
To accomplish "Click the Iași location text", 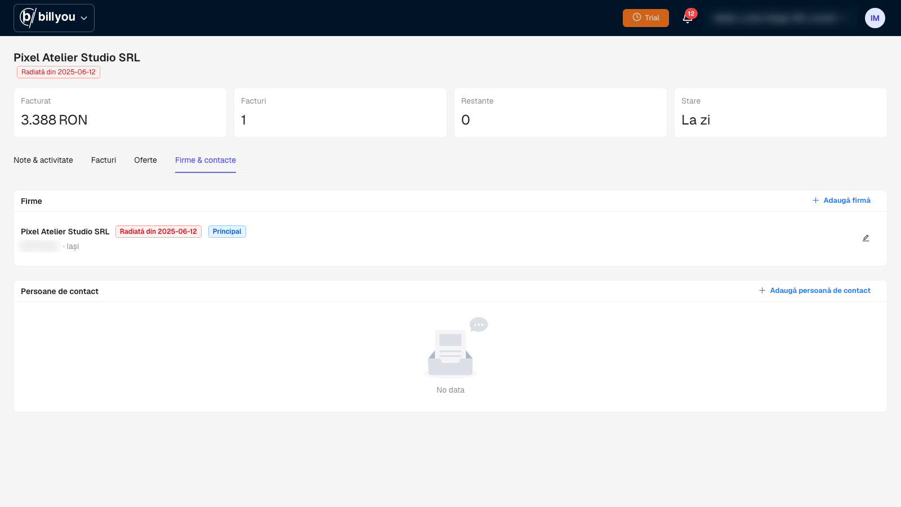I will [x=73, y=246].
